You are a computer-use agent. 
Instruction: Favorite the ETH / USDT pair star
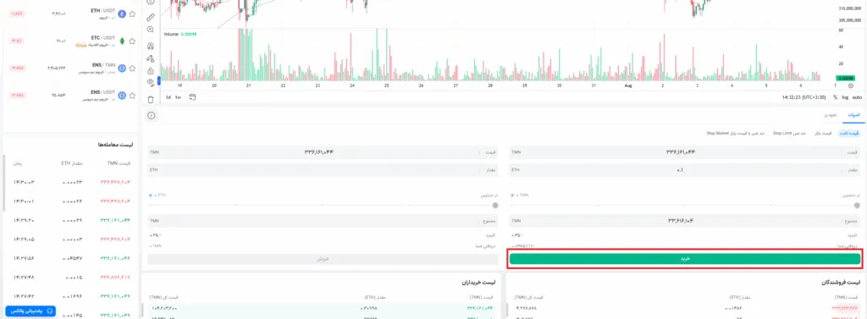(x=132, y=14)
